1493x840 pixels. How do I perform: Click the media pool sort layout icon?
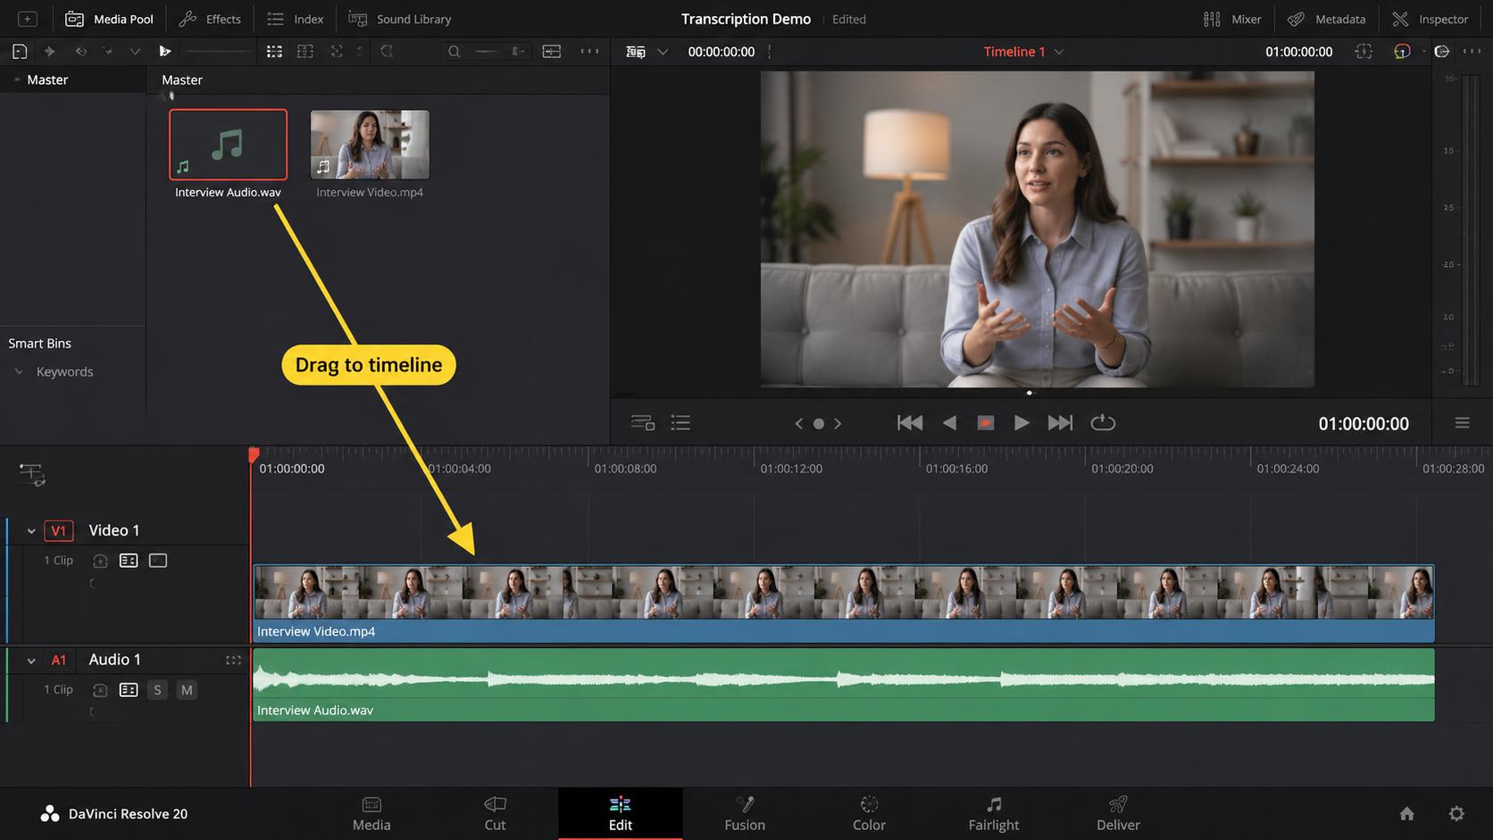(552, 52)
